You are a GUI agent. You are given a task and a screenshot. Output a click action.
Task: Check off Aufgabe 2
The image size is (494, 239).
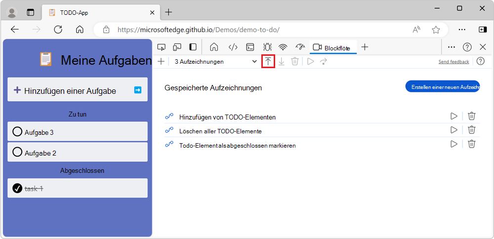(x=17, y=152)
